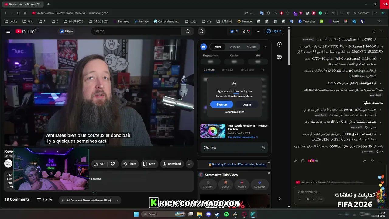This screenshot has height=219, width=389.
Task: Select the 24 hours time range
Action: pos(209,70)
